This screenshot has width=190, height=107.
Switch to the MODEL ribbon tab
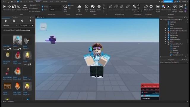(38, 2)
